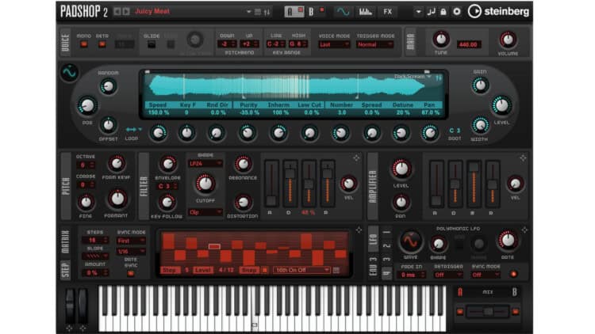595x334 pixels.
Task: Click the lock icon in header
Action: pos(443,12)
